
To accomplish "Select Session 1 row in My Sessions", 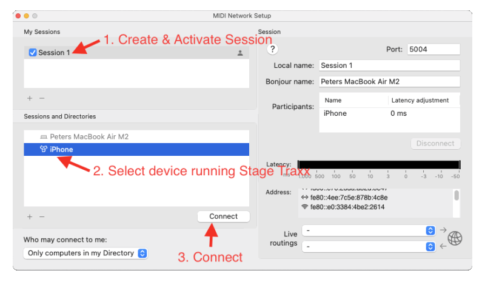I will (136, 53).
